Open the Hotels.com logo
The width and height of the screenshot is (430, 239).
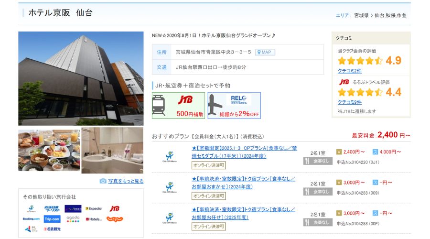pyautogui.click(x=94, y=219)
